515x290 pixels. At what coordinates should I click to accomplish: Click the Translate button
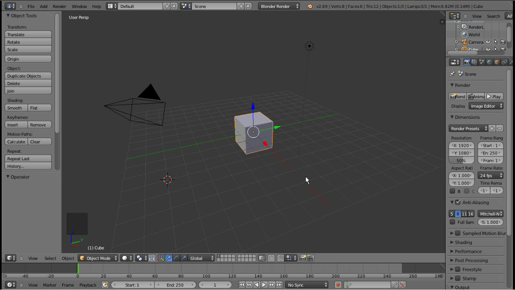[x=28, y=35]
